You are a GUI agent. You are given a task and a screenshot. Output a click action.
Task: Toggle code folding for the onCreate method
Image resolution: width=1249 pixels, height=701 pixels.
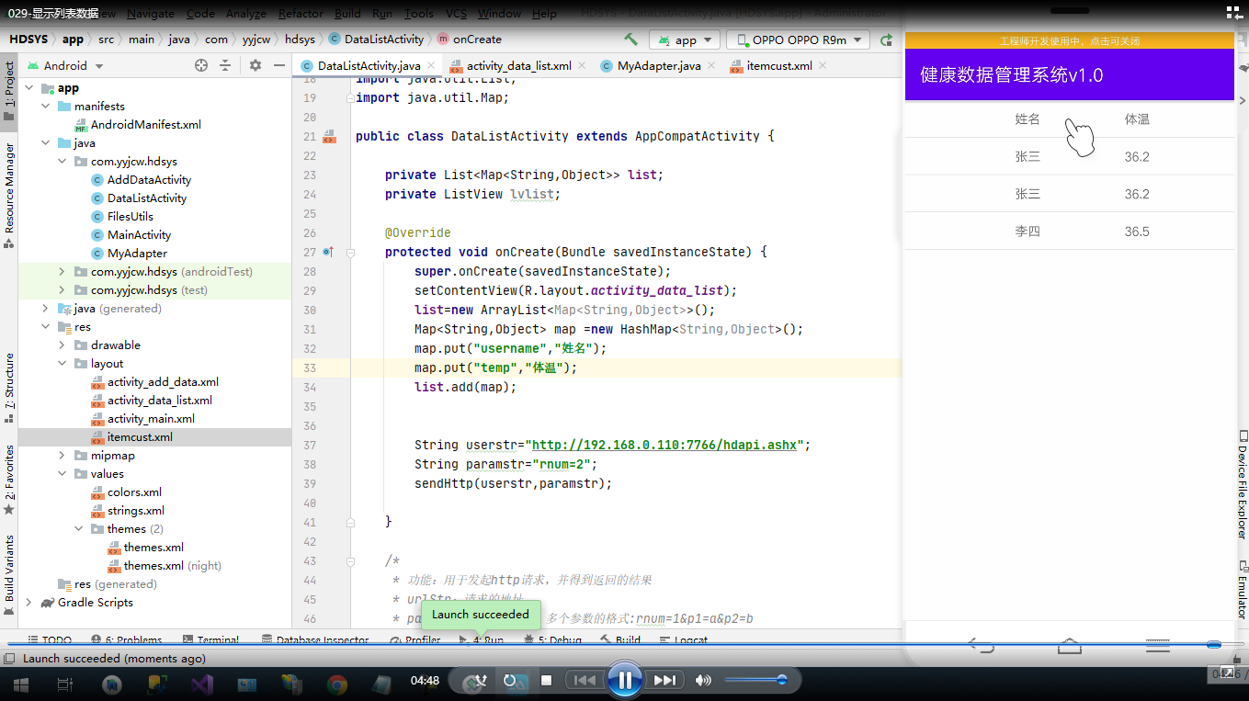350,252
